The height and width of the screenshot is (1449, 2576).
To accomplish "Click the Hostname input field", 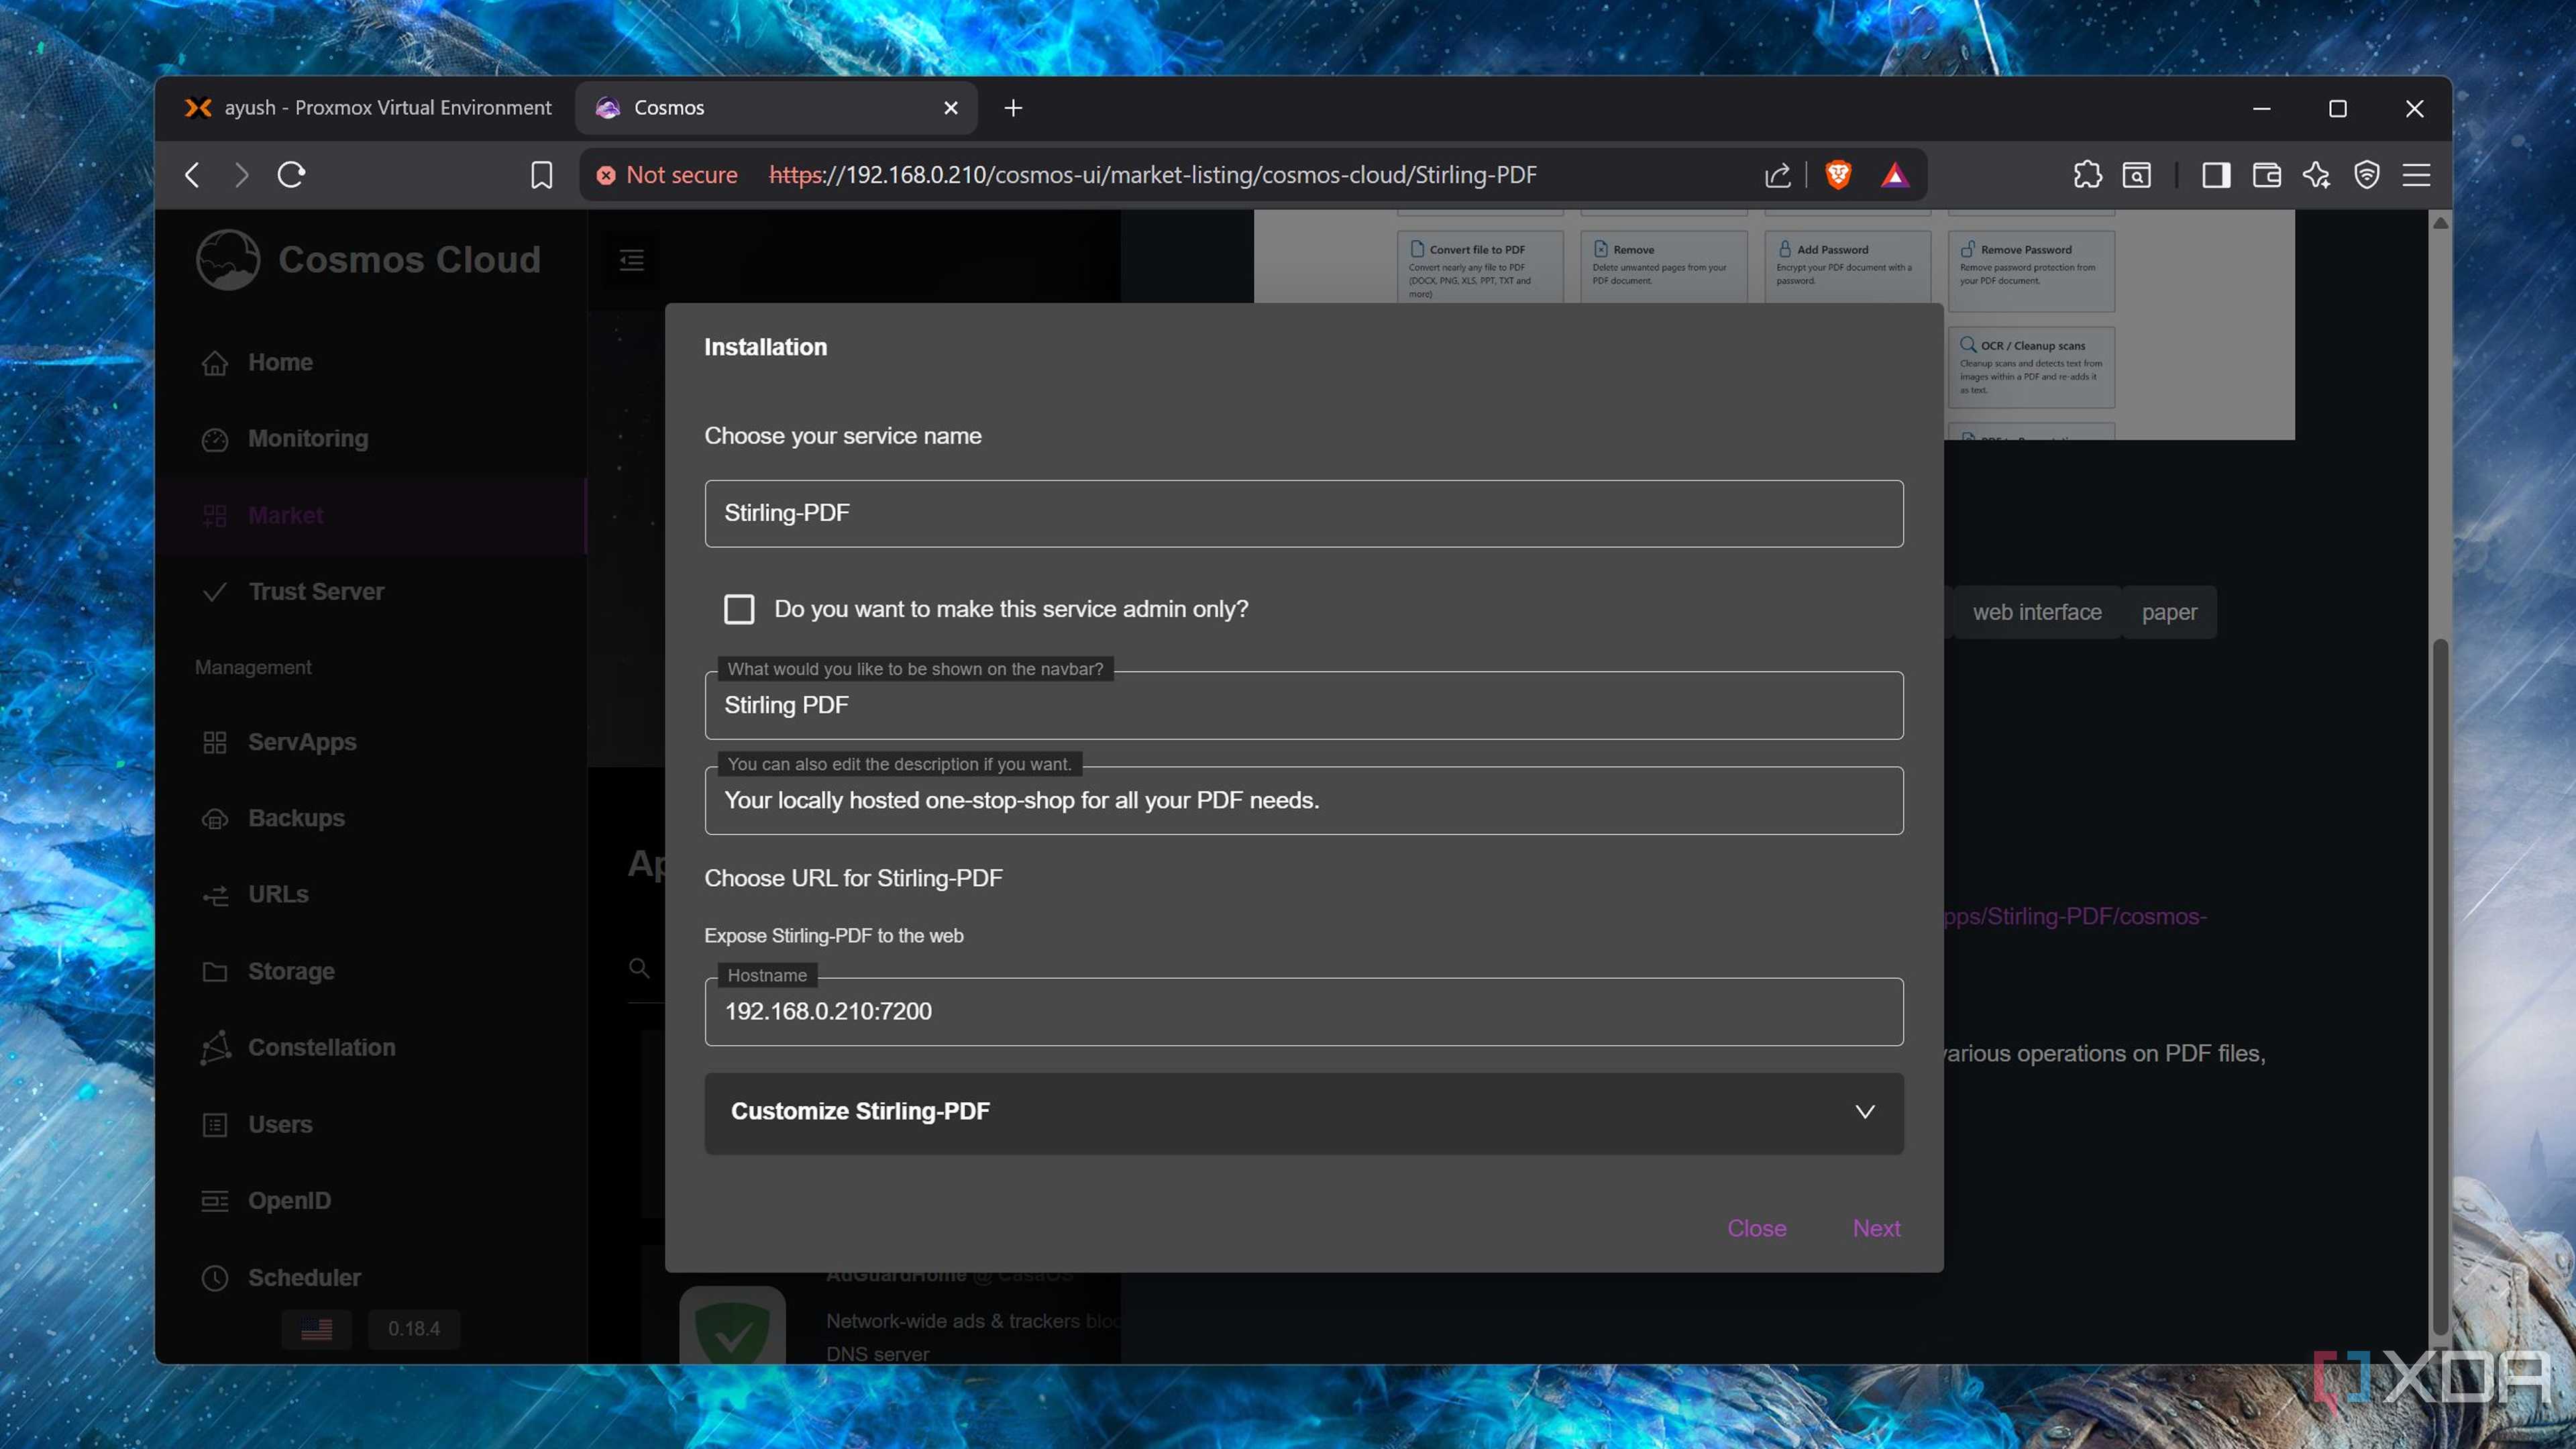I will click(x=1303, y=1012).
